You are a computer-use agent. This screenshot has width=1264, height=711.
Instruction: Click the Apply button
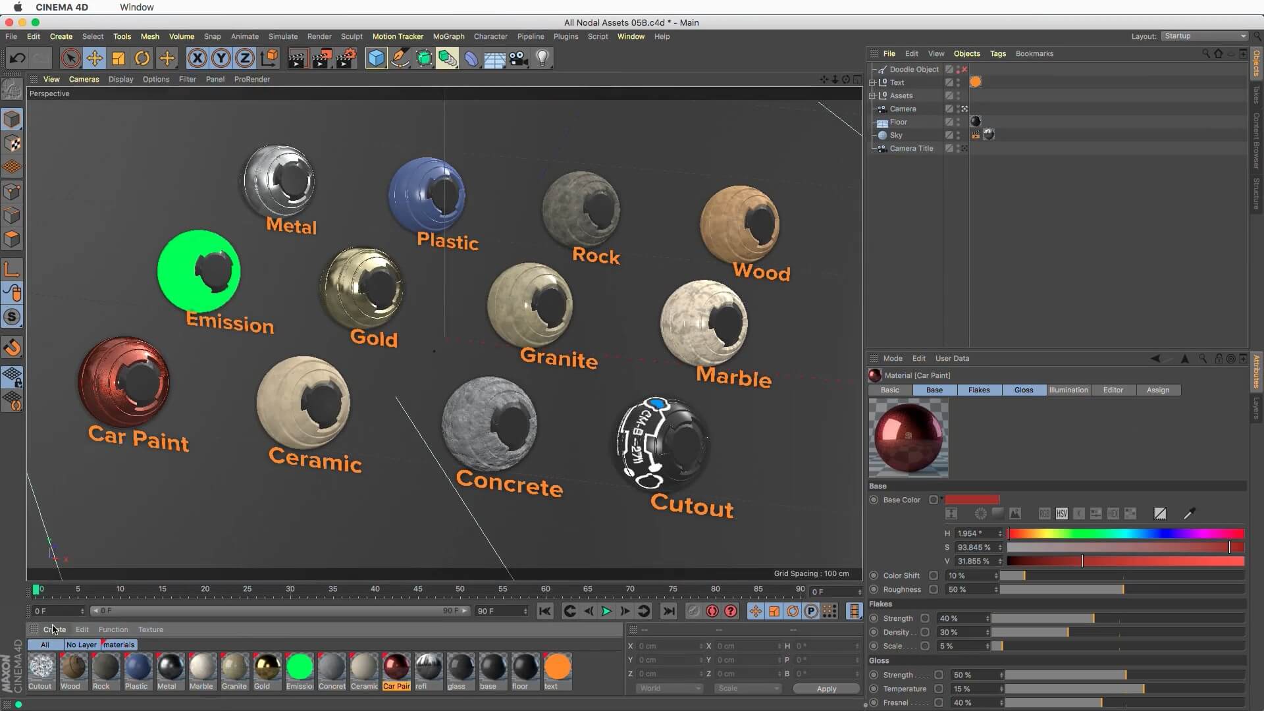coord(826,689)
